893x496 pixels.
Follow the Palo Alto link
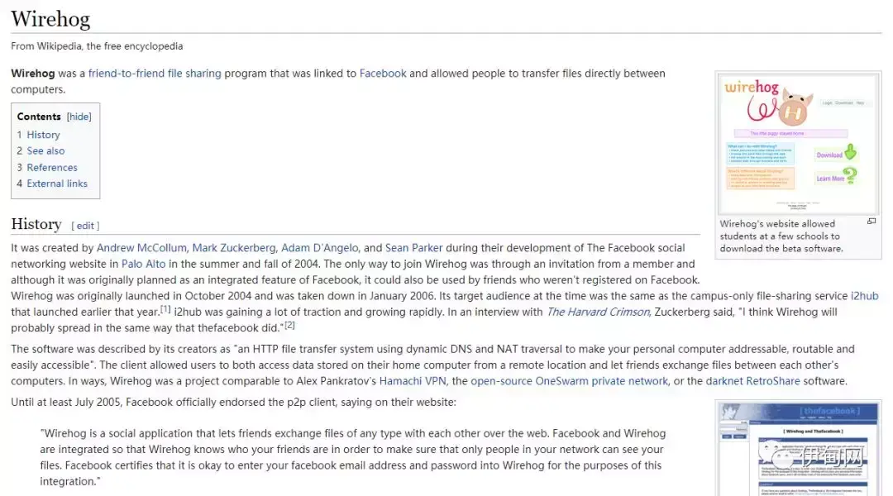[x=144, y=265]
